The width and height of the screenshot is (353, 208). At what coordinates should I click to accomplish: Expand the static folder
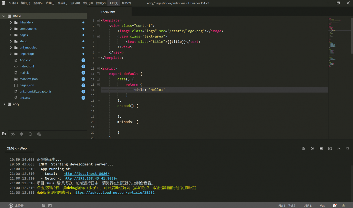click(x=11, y=41)
